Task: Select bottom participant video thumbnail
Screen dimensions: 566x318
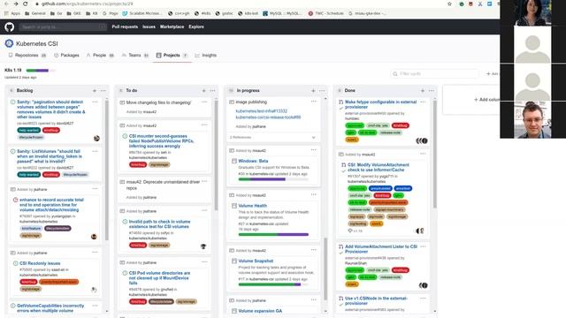Action: pos(532,120)
